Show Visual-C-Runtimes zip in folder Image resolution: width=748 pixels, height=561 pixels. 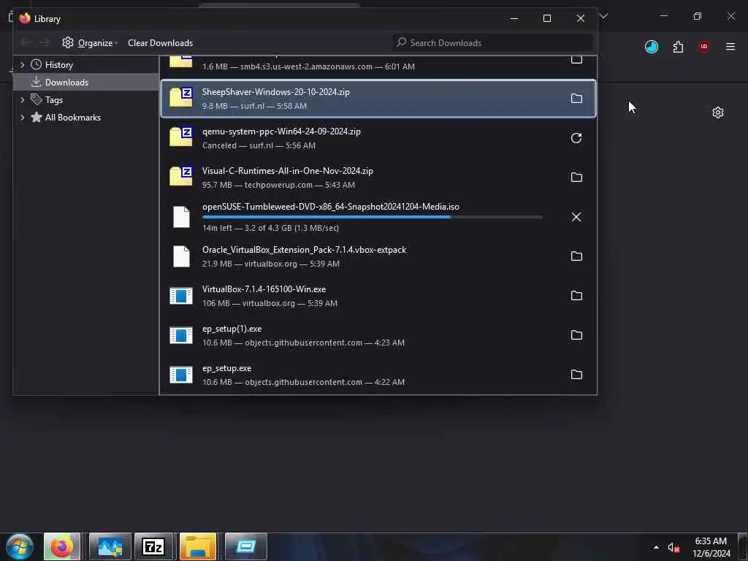[576, 178]
